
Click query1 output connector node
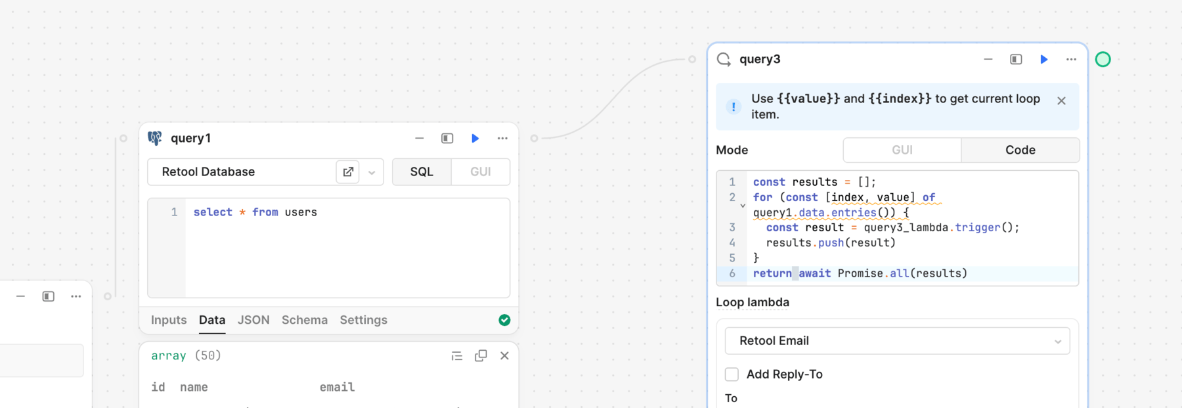(x=535, y=138)
